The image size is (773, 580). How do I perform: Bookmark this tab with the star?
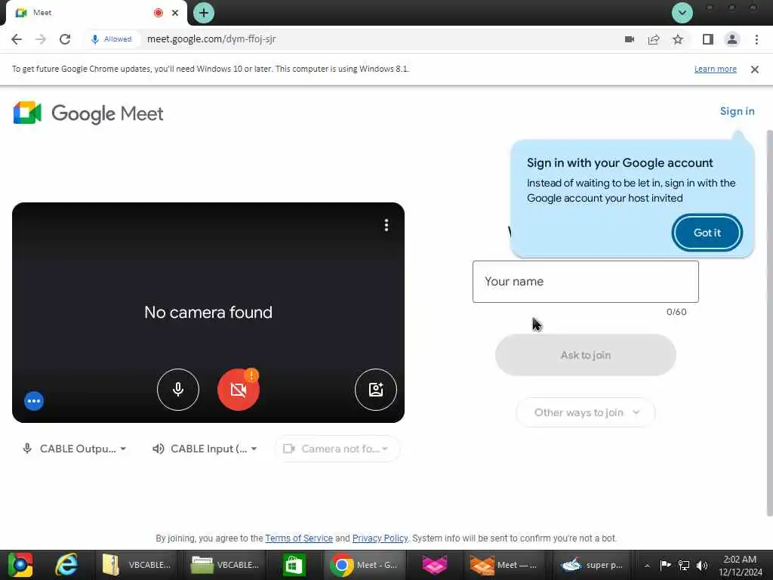678,39
